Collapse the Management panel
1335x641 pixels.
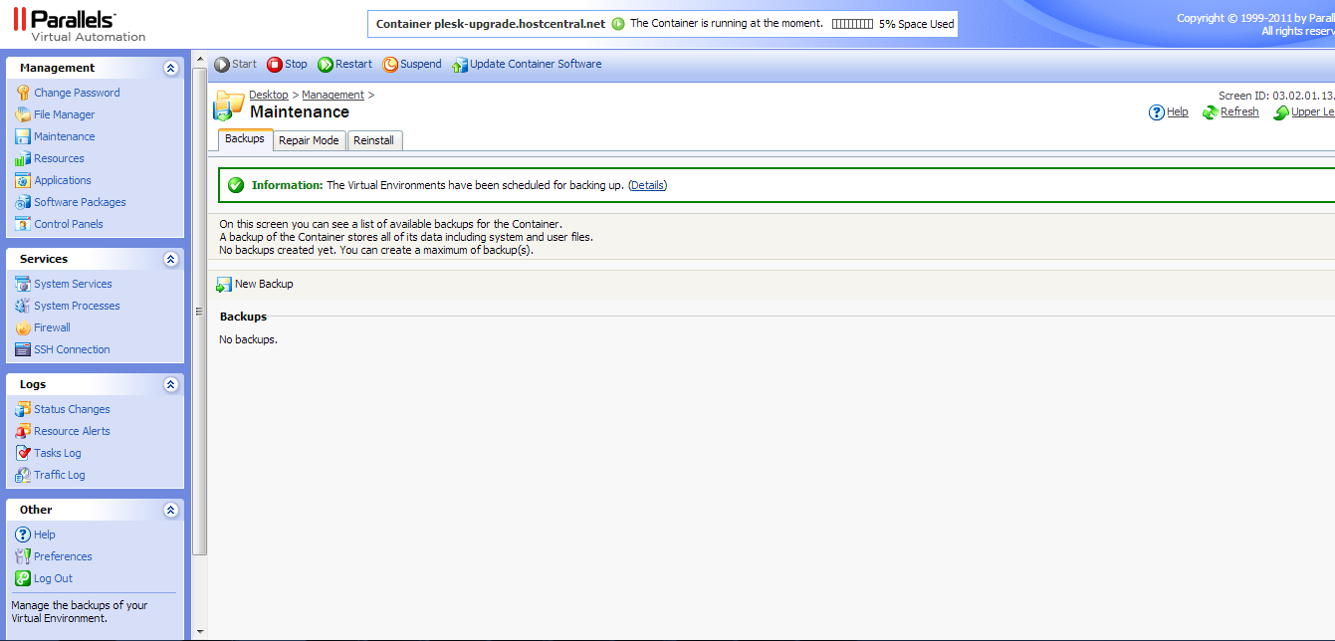[x=170, y=68]
